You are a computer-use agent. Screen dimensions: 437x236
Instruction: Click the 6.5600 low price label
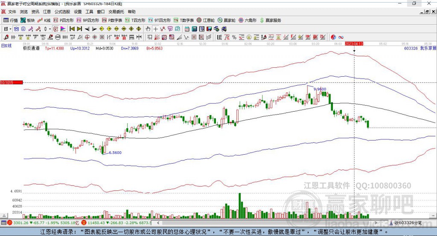tap(115, 153)
